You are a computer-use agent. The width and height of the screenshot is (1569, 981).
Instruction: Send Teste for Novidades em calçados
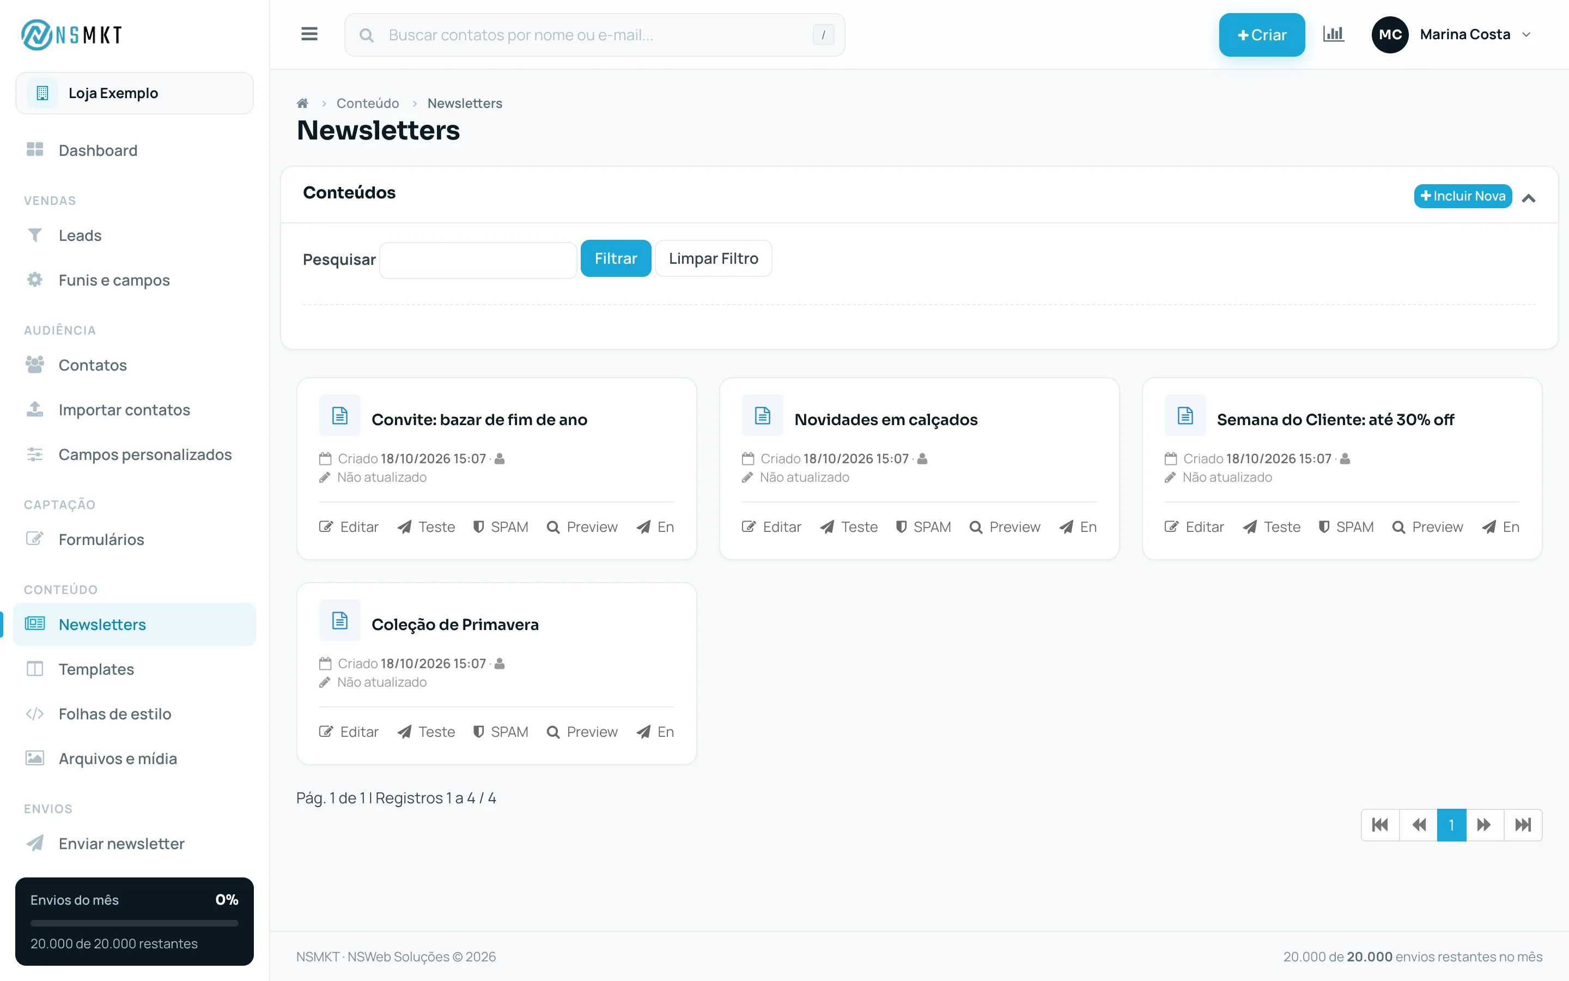click(849, 527)
